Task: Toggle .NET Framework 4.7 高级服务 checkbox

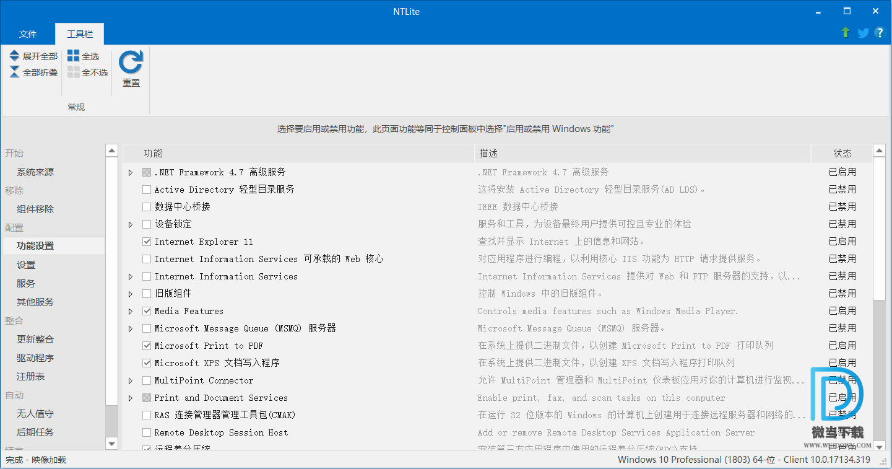Action: (x=147, y=172)
